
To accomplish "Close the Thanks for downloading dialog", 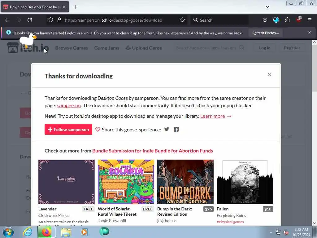I will click(270, 75).
